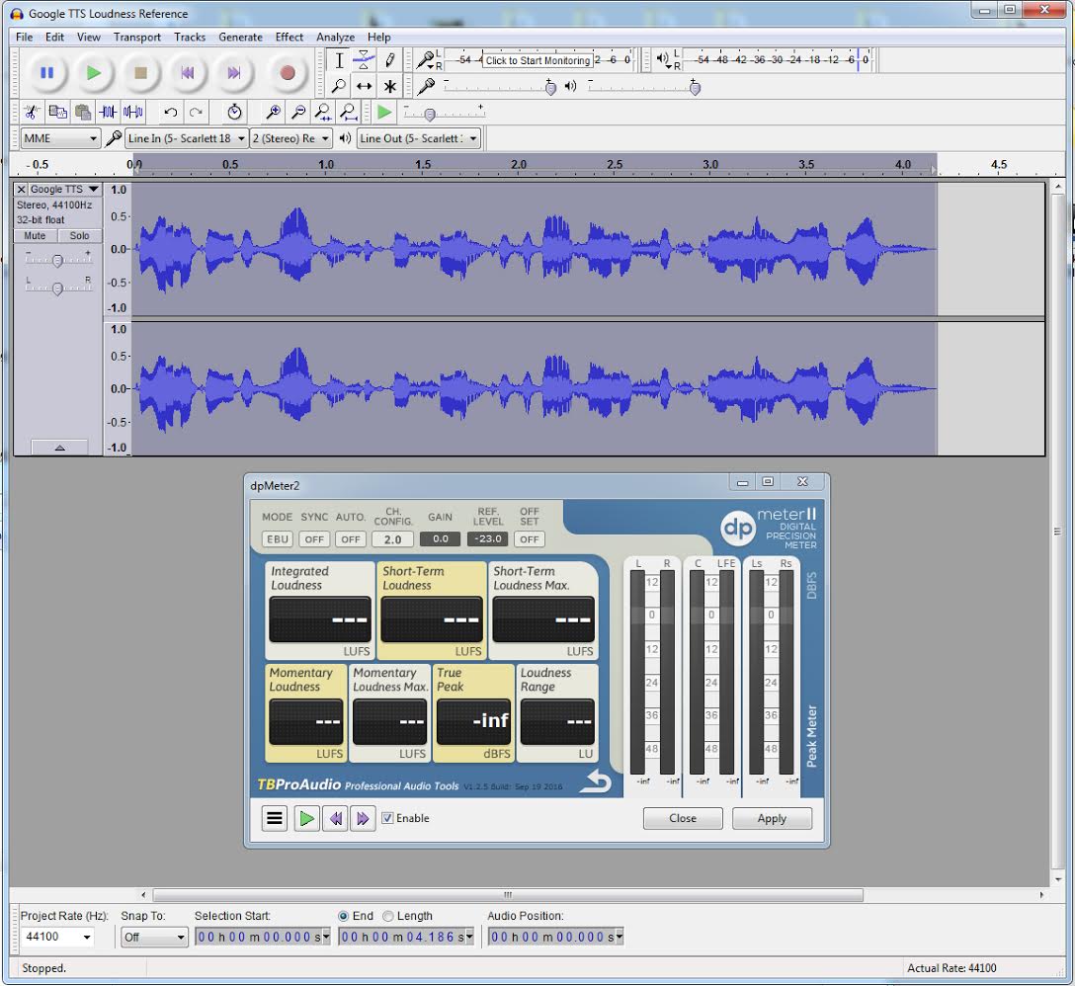Expand the Project Rate dropdown
This screenshot has height=986, width=1075.
click(87, 937)
